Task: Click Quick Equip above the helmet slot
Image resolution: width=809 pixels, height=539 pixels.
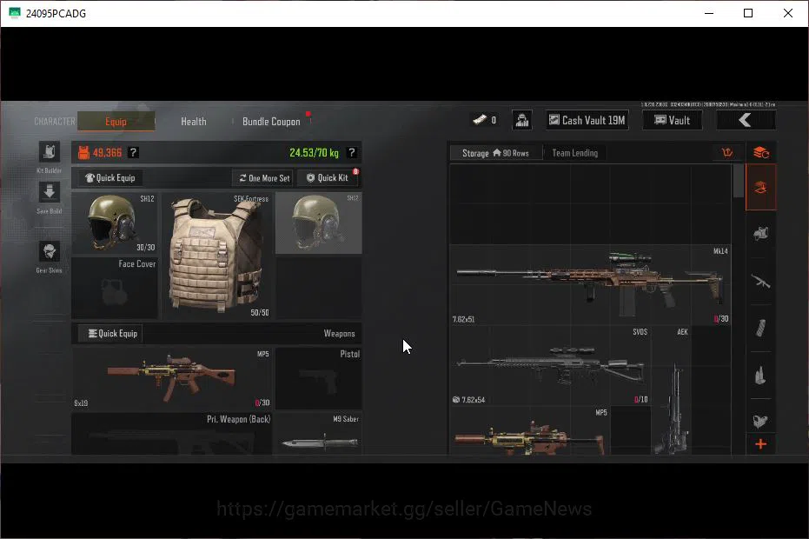Action: click(x=110, y=177)
